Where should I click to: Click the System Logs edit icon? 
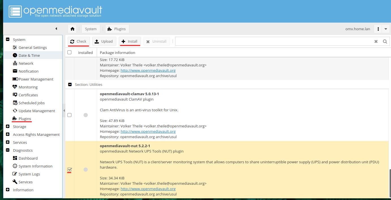[15, 174]
